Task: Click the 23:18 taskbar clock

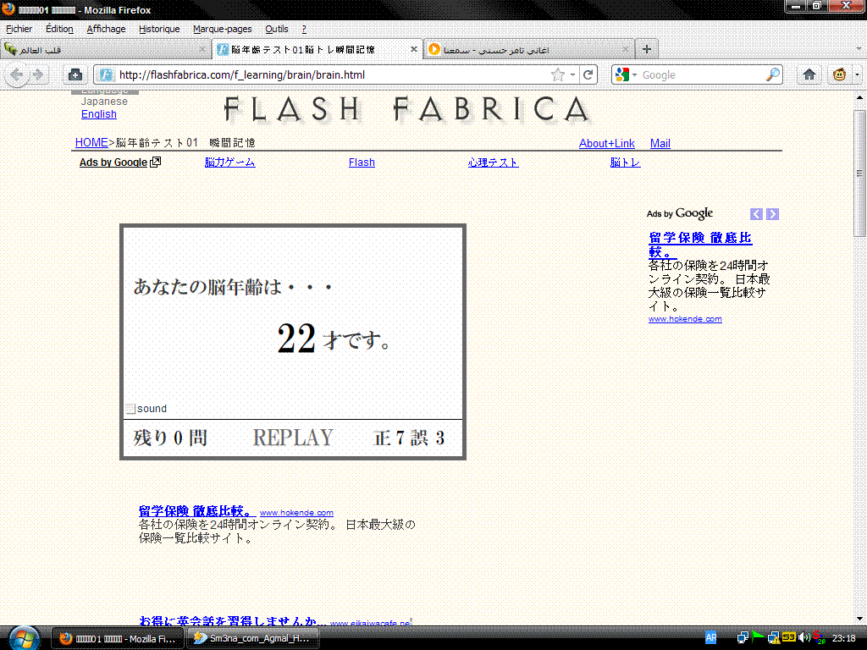Action: pyautogui.click(x=843, y=638)
